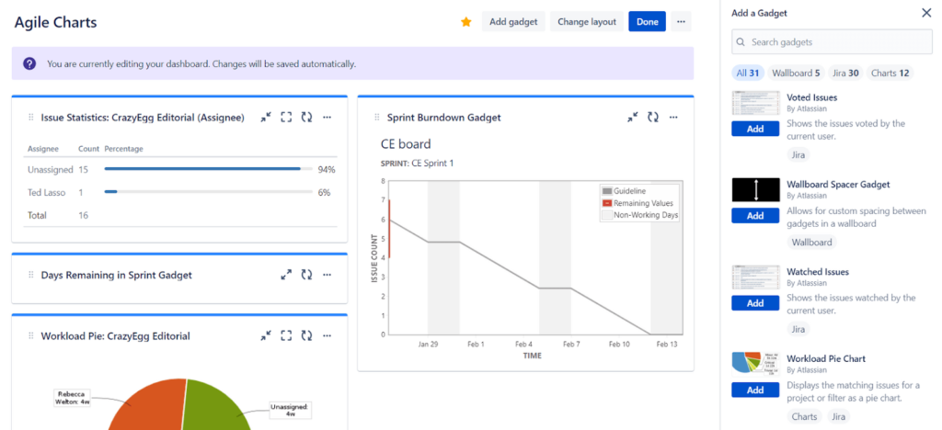Viewport: 942px width, 430px height.
Task: Expand the Days Remaining in Sprint Gadget
Action: (286, 275)
